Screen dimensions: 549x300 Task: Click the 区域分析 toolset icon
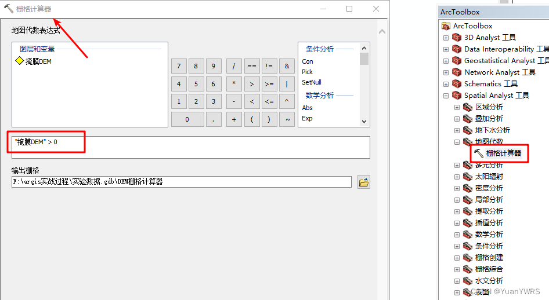[x=468, y=107]
